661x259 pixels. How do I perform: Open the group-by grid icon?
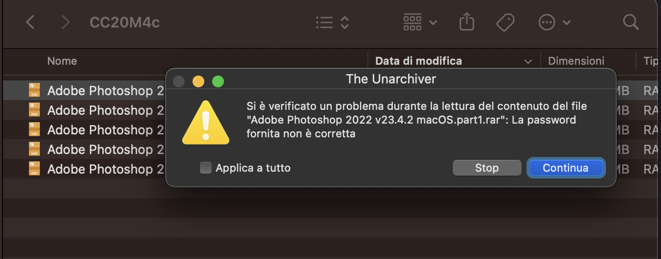(x=413, y=22)
